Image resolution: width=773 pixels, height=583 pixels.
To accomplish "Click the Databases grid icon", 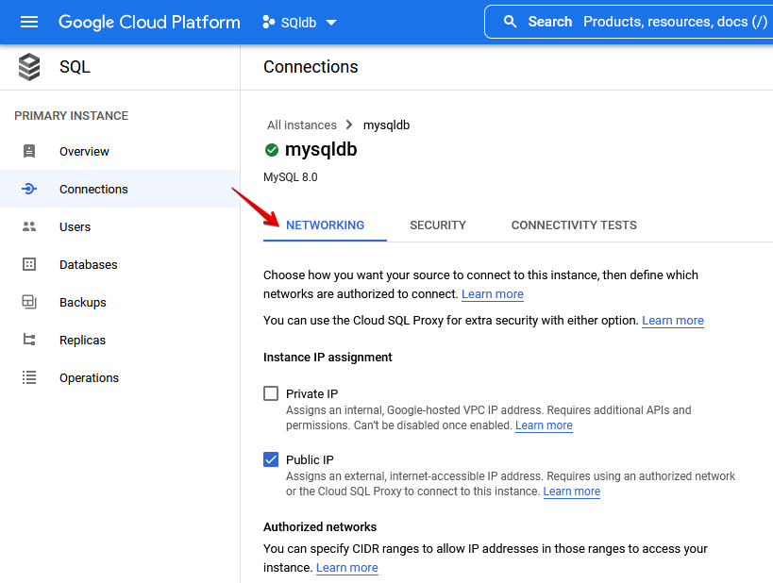I will point(29,264).
